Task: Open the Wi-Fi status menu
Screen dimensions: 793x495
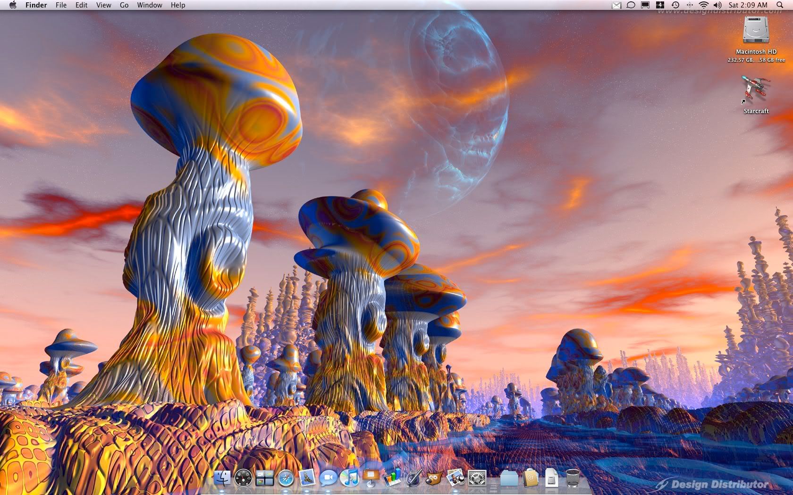Action: click(x=703, y=5)
